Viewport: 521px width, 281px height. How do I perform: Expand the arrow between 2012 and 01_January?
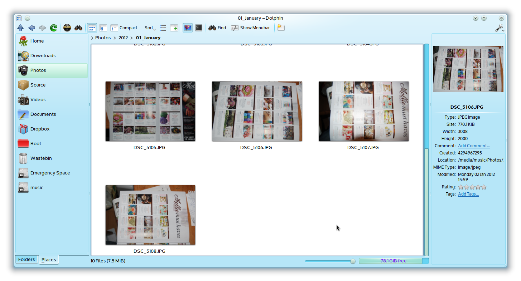pyautogui.click(x=132, y=38)
